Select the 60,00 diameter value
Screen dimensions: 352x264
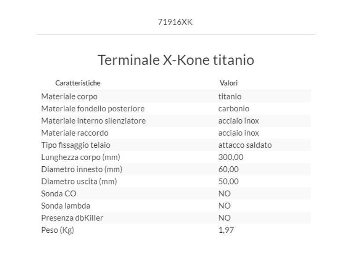tap(229, 169)
